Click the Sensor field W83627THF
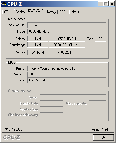Screen dimensions: 116x143 coord(67,52)
